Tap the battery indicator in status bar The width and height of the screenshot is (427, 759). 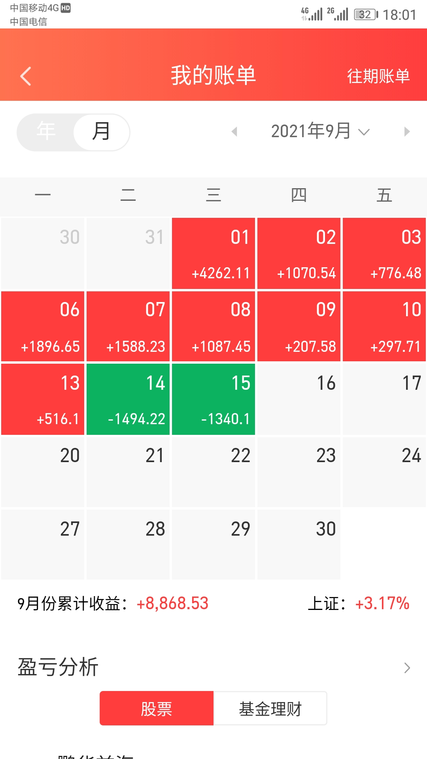(366, 15)
